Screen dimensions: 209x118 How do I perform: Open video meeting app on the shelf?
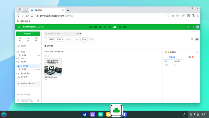pos(101,114)
